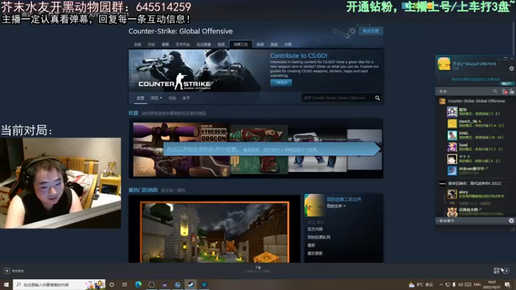516x290 pixels.
Task: Click the search magnifier in the Workshop search box
Action: coord(377,98)
